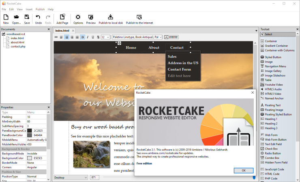Toggle bold formatting
This screenshot has width=300, height=182.
pos(82,37)
